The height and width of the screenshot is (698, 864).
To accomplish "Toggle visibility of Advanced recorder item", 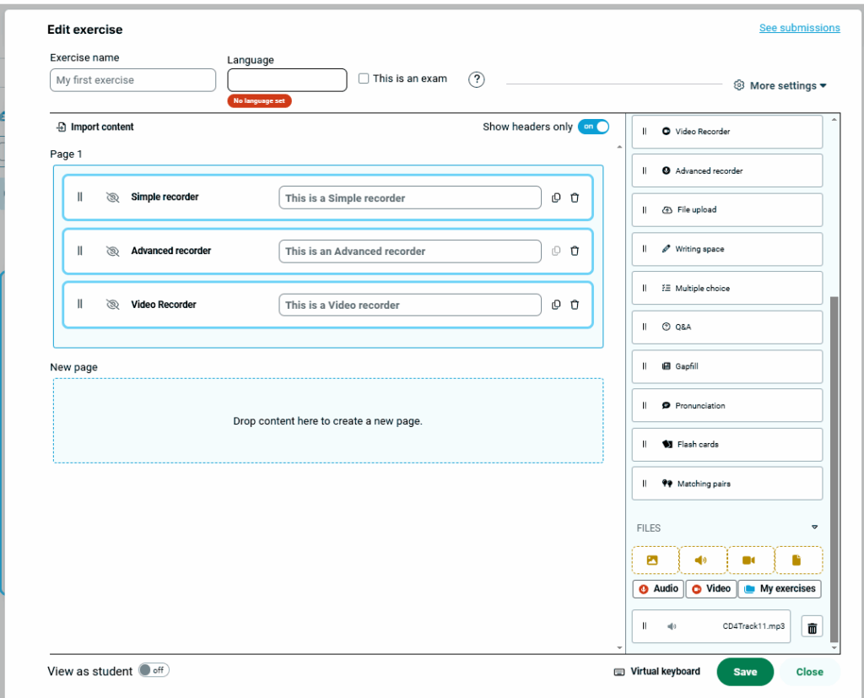I will point(112,251).
